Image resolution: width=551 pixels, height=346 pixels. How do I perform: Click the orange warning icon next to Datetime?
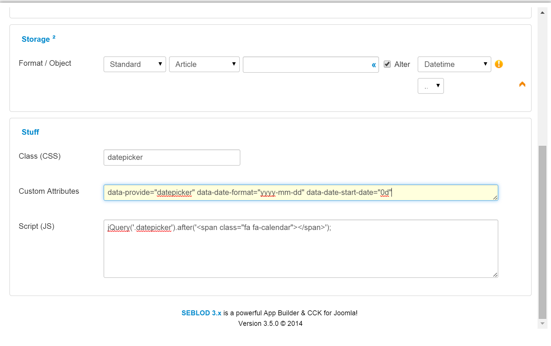(x=499, y=64)
